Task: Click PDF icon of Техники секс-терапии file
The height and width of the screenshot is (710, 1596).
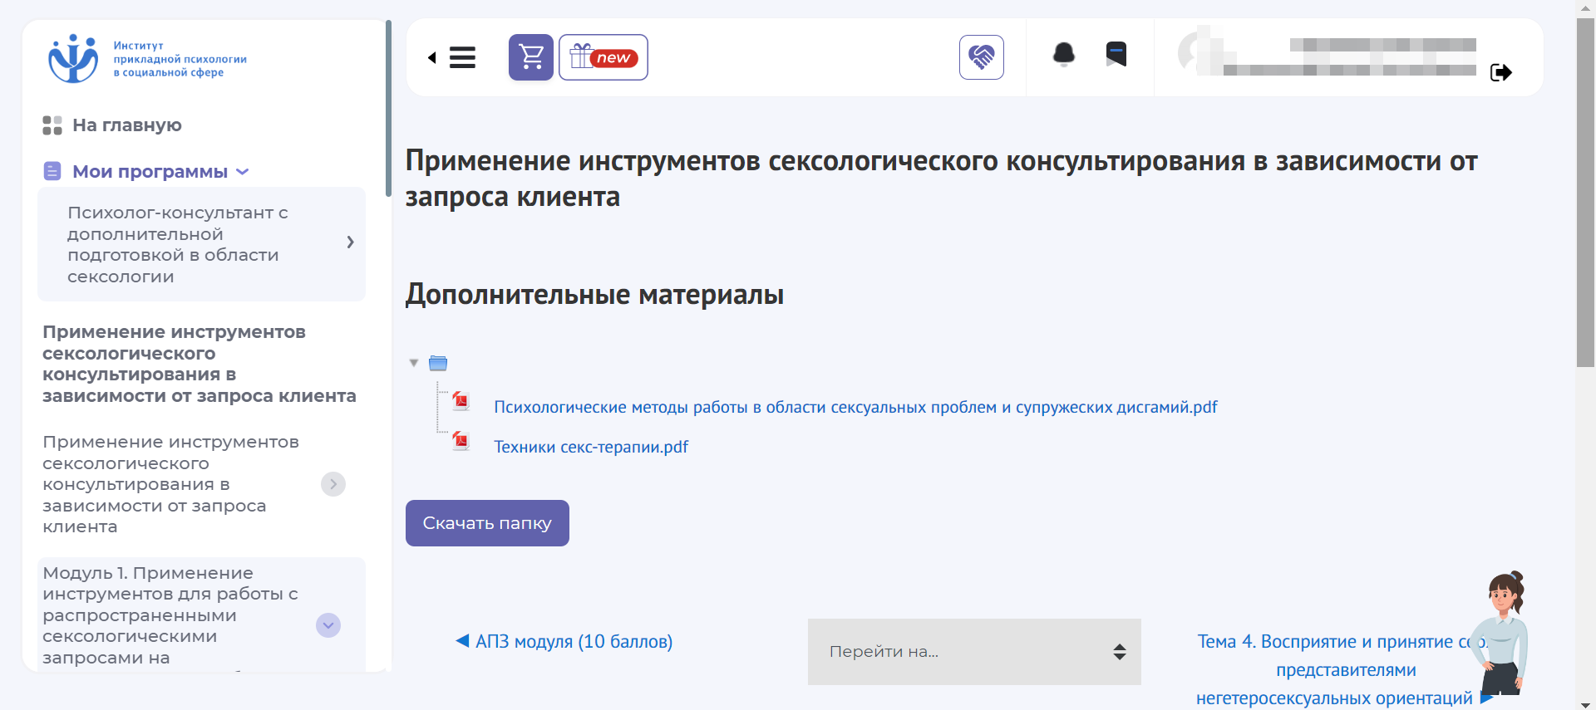Action: 461,441
